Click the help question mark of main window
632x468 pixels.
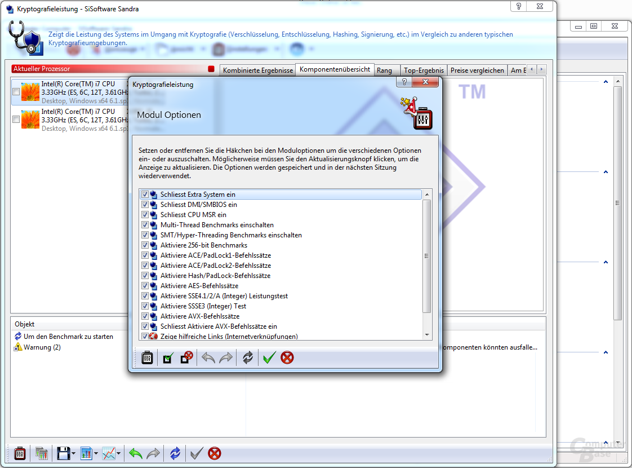[x=519, y=6]
